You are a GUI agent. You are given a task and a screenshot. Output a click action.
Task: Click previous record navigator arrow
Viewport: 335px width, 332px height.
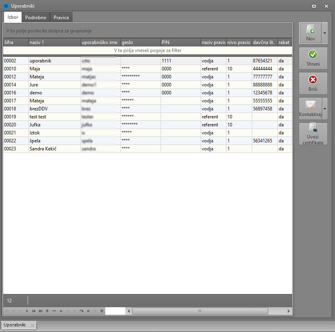pyautogui.click(x=20, y=311)
